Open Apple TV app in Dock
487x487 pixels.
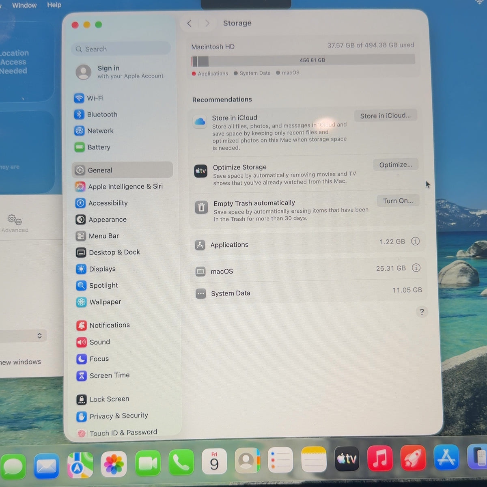pos(347,459)
